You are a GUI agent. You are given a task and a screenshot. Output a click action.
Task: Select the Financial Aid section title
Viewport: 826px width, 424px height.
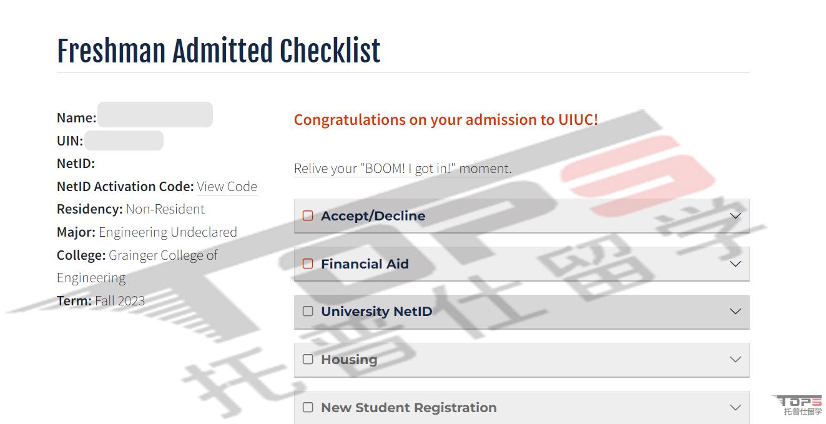365,264
